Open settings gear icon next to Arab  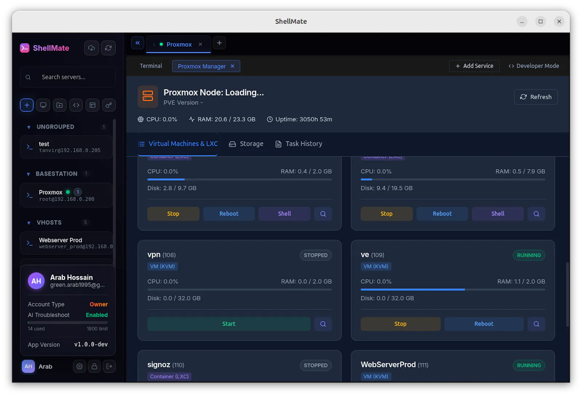(79, 366)
